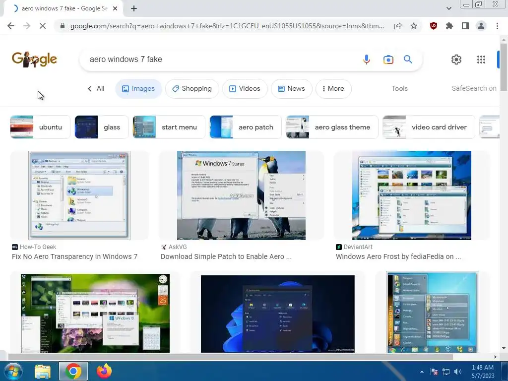
Task: Select the Images tab
Action: pos(138,88)
